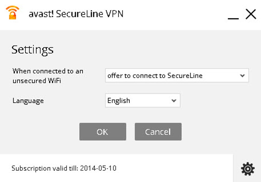Confirm settings with the OK button

tap(103, 132)
